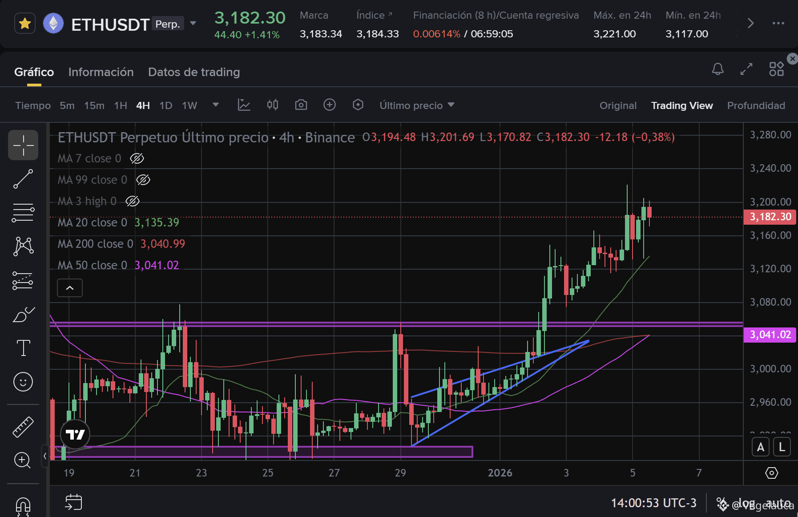Image resolution: width=798 pixels, height=517 pixels.
Task: Expand chart to fullscreen
Action: 746,69
